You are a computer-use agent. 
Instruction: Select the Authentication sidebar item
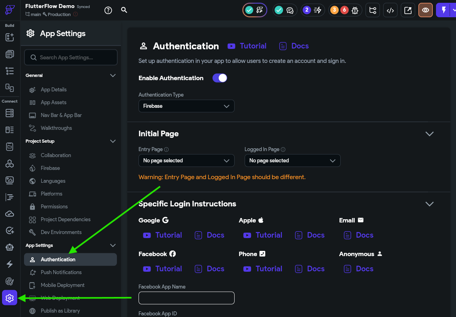point(70,260)
